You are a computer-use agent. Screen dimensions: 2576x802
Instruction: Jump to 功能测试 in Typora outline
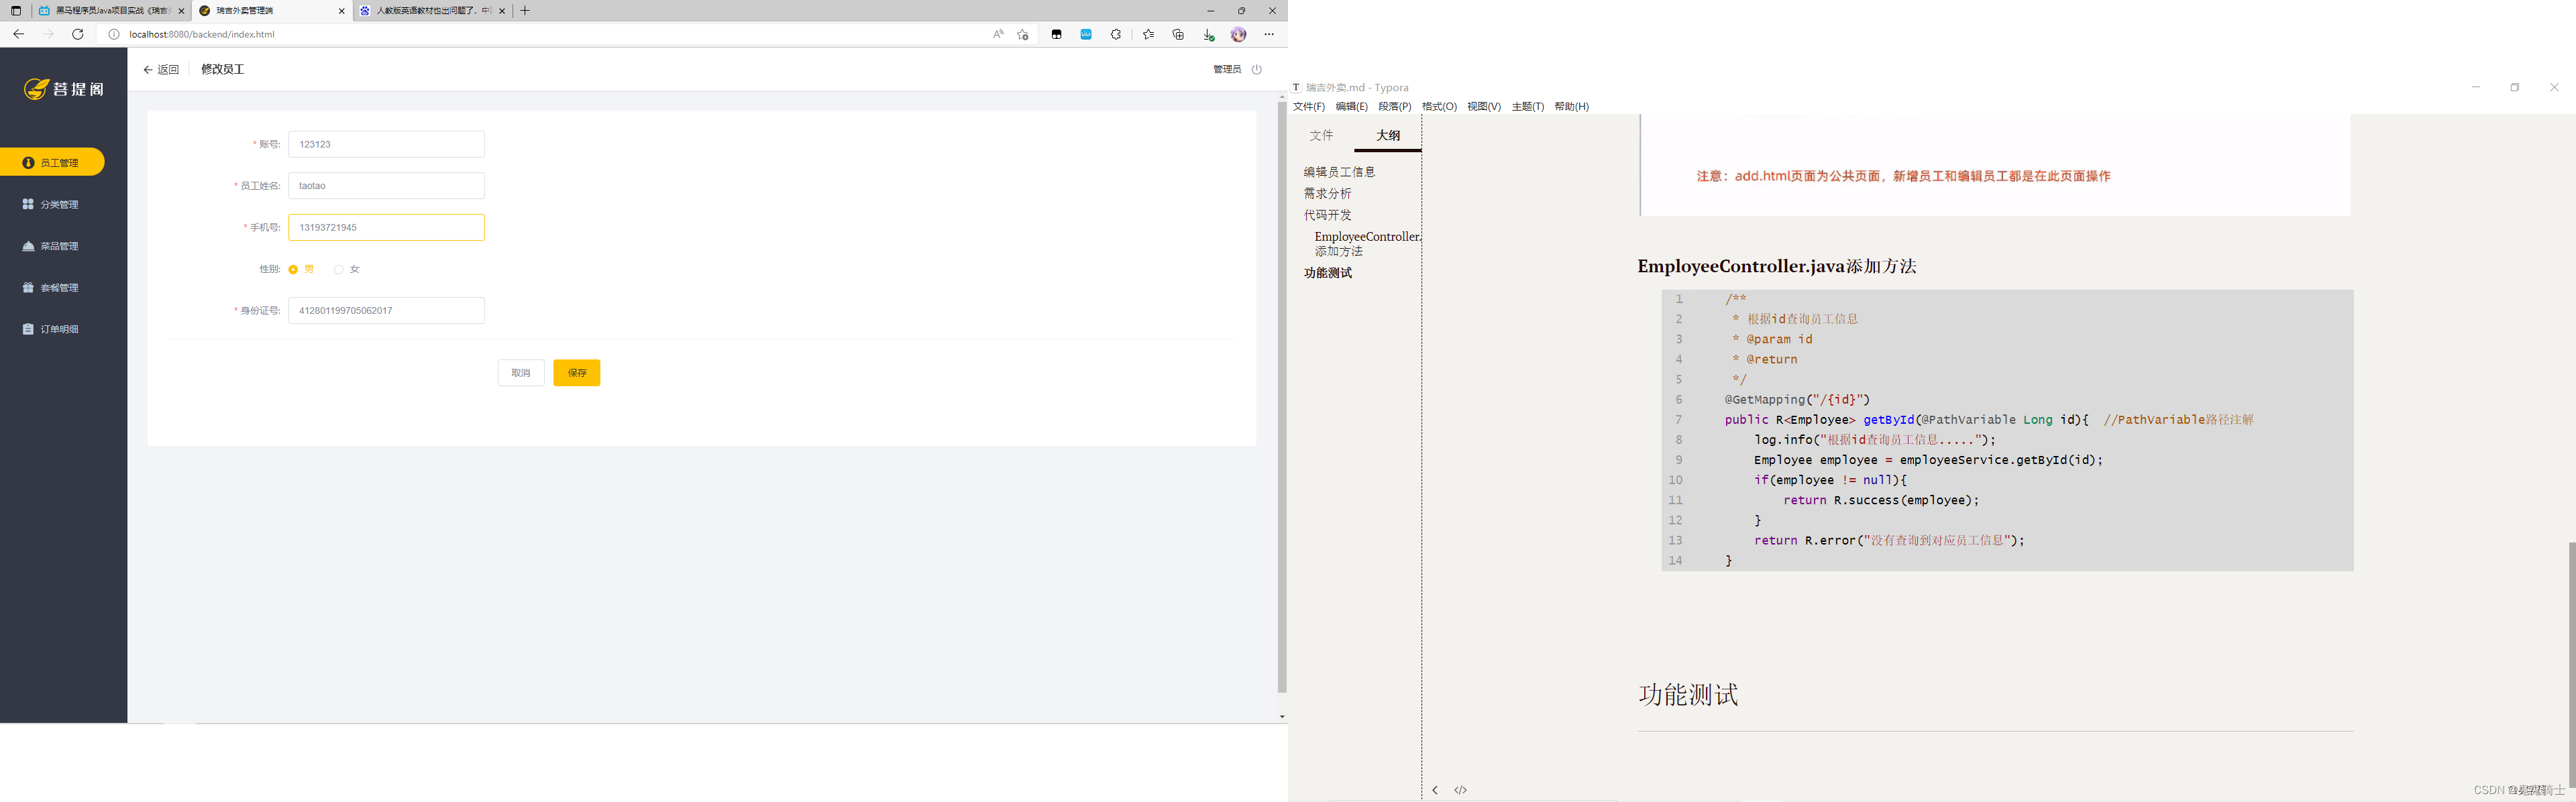pyautogui.click(x=1328, y=273)
